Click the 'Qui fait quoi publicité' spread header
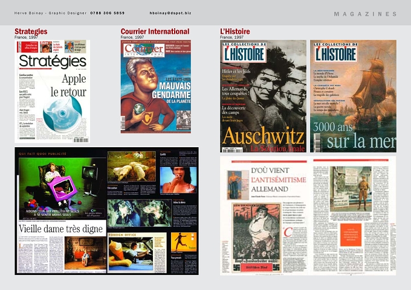Screen dimensions: 411x290 (42, 154)
